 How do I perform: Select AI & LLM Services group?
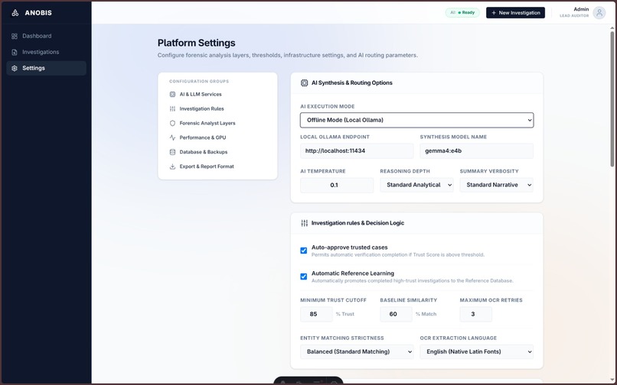point(217,94)
